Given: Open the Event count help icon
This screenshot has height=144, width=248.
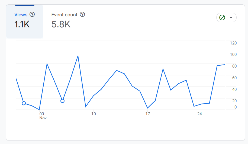Looking at the screenshot, I should click(x=82, y=14).
